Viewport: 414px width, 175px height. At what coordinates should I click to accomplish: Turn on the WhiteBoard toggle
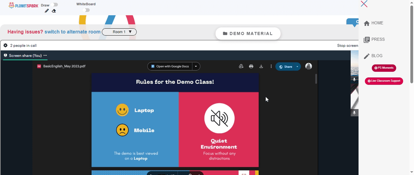(86, 10)
